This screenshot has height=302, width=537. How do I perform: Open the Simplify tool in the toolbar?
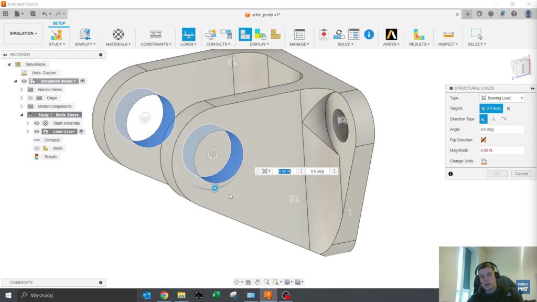tap(84, 36)
